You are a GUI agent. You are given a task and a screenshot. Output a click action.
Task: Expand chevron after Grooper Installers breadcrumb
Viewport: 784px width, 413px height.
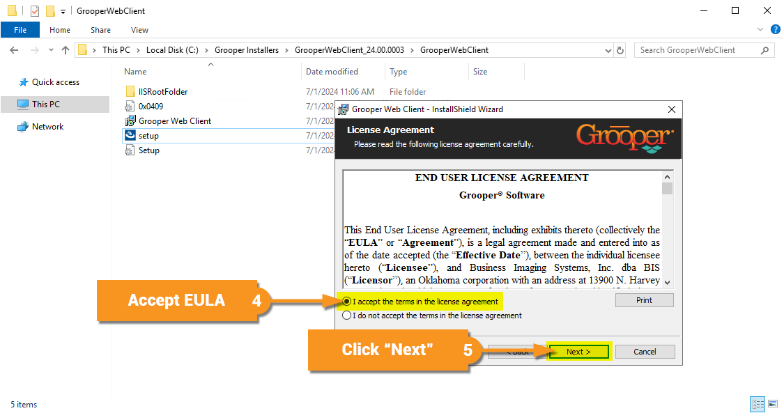click(x=286, y=50)
